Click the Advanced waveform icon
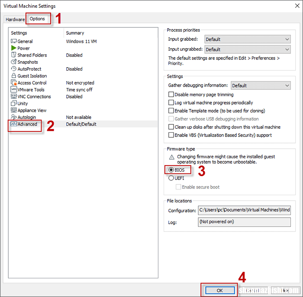 (x=14, y=124)
